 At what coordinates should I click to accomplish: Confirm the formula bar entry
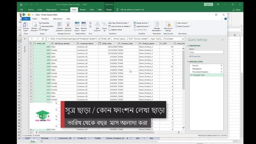(x=38, y=39)
